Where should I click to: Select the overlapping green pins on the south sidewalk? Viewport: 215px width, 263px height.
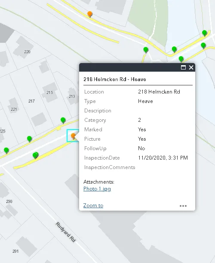click(x=35, y=155)
